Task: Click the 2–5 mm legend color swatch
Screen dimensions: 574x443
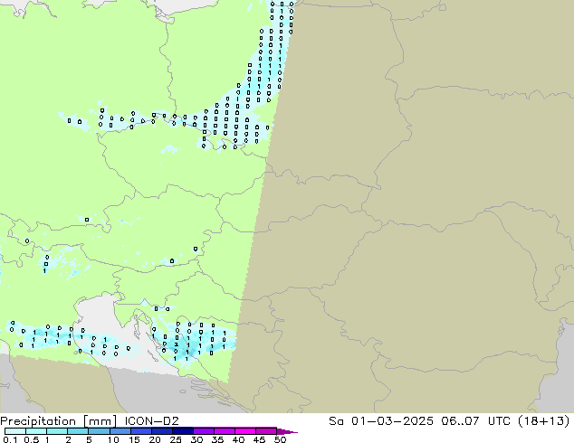Action: tap(78, 431)
